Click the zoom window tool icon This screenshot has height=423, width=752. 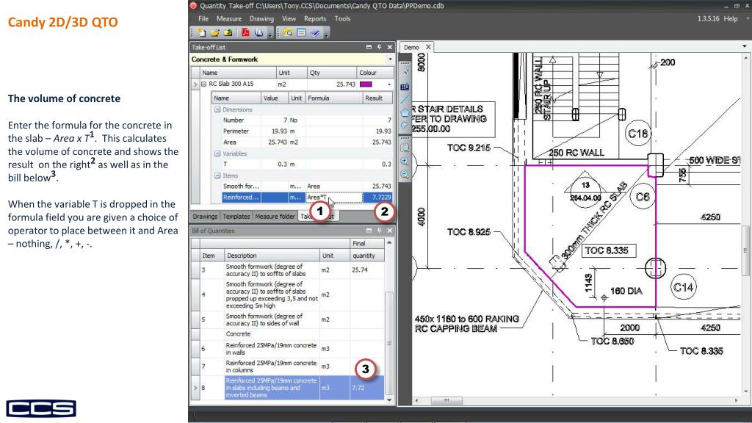405,148
